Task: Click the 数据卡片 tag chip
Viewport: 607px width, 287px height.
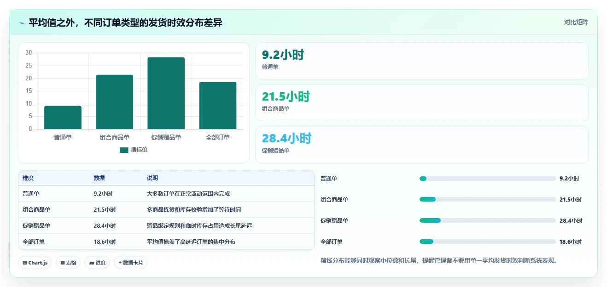Action: pos(131,263)
